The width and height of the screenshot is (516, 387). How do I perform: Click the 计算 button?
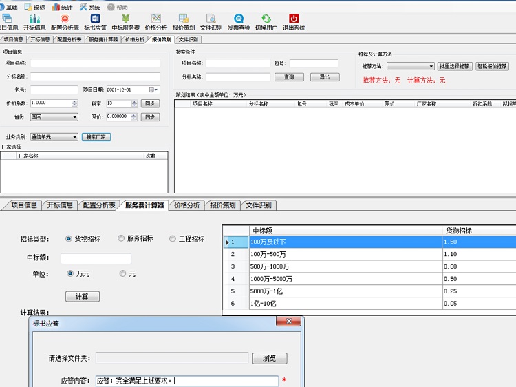click(x=83, y=296)
